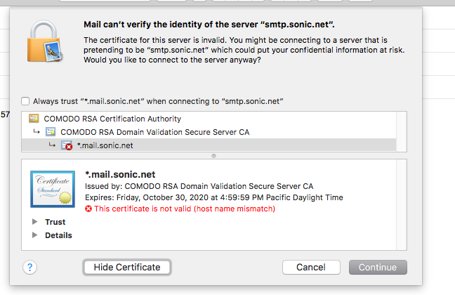The height and width of the screenshot is (295, 455).
Task: Open help with the question mark button
Action: (29, 267)
